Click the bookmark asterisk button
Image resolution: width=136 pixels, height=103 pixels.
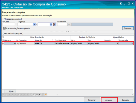pos(40,95)
